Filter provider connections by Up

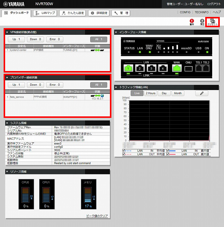(x=16, y=85)
